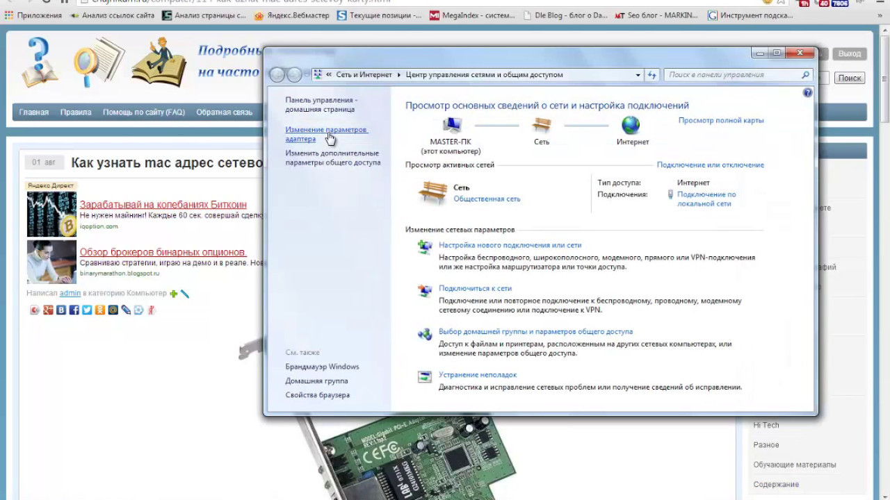The height and width of the screenshot is (500, 890).
Task: Open 'Выбор домашней группы и параметров' link
Action: click(535, 331)
